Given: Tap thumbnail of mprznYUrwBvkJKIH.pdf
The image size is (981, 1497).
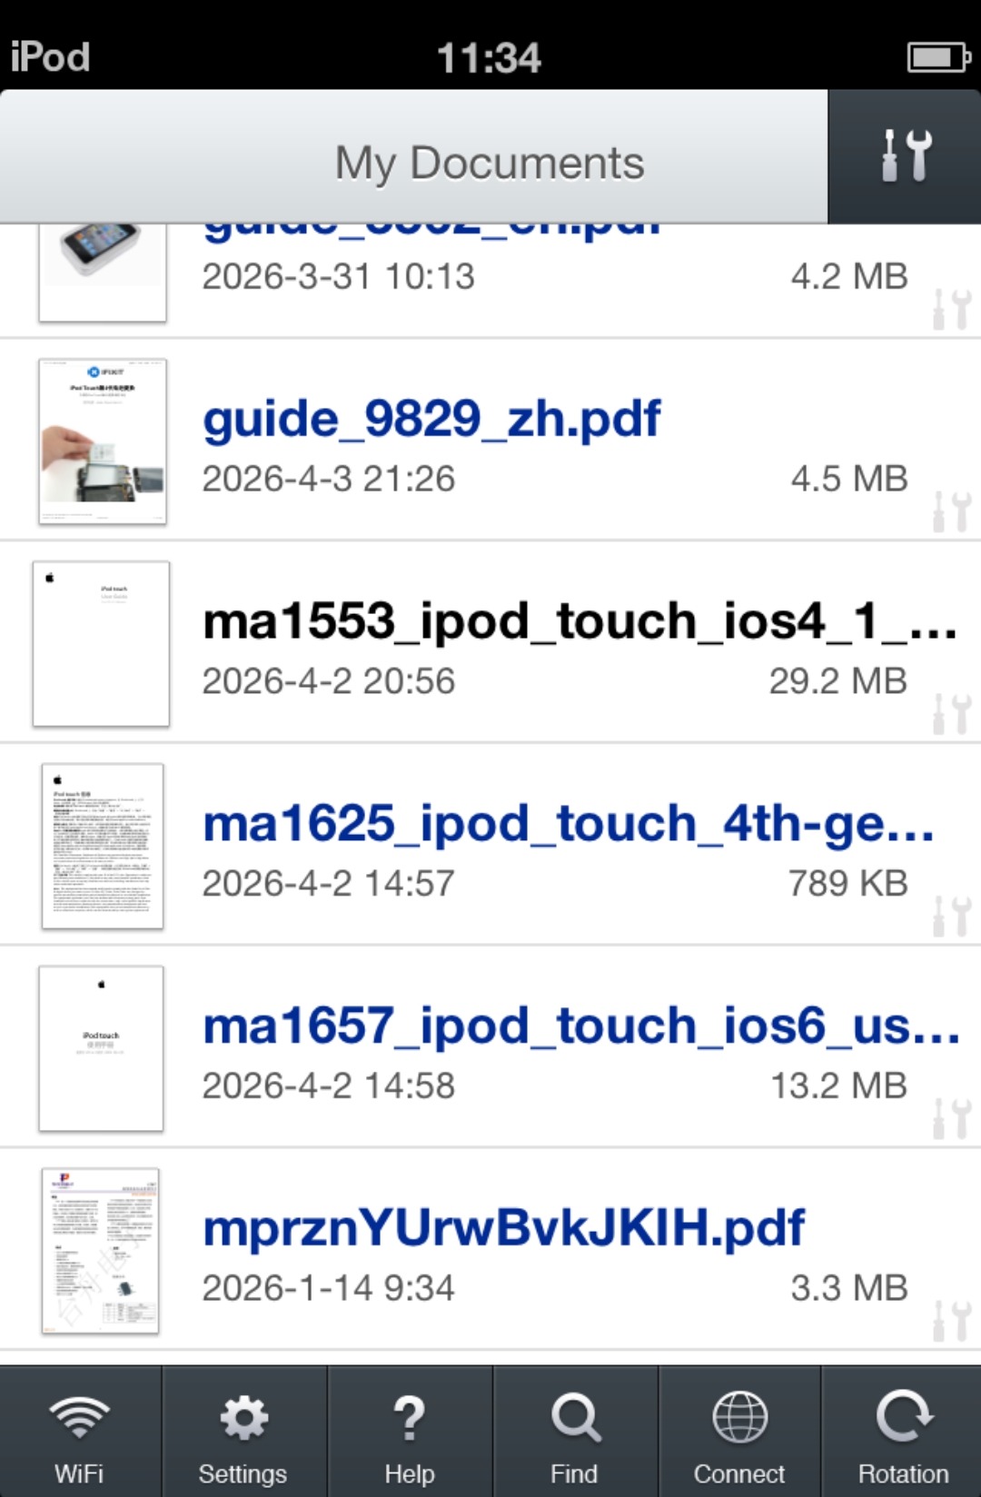Looking at the screenshot, I should coord(101,1251).
